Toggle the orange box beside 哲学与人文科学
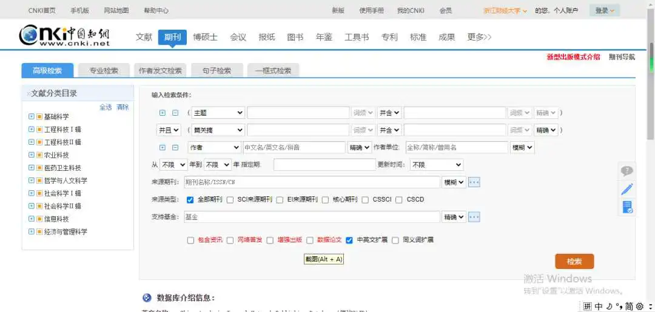This screenshot has height=312, width=655. point(39,181)
